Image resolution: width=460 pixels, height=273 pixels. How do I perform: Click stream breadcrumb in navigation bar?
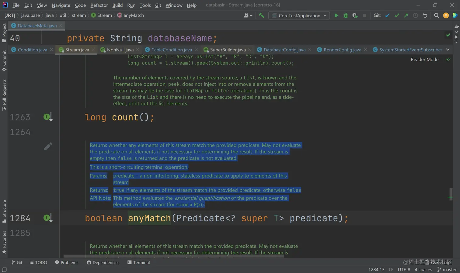(x=79, y=15)
